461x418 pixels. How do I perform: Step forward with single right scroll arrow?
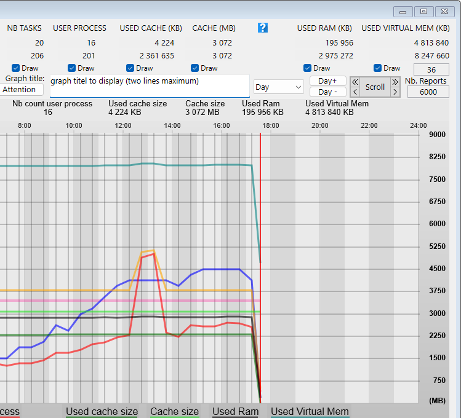coord(395,92)
